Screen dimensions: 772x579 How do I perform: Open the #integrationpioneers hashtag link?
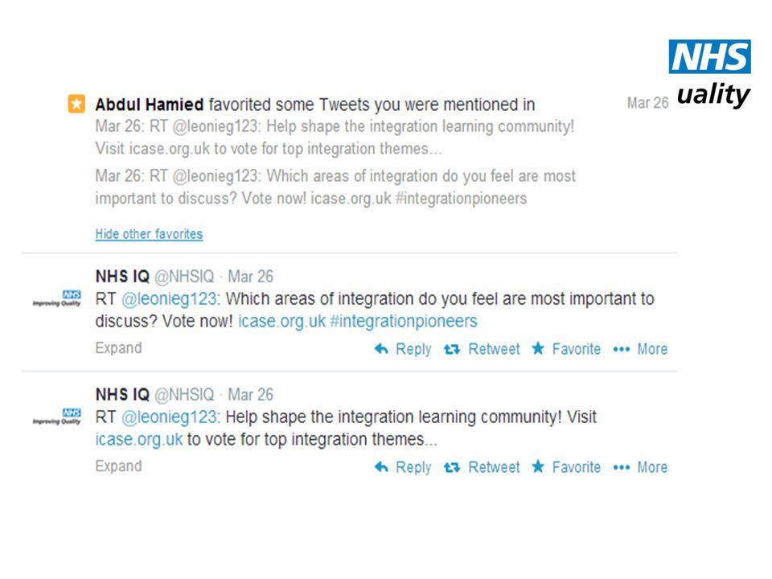404,321
